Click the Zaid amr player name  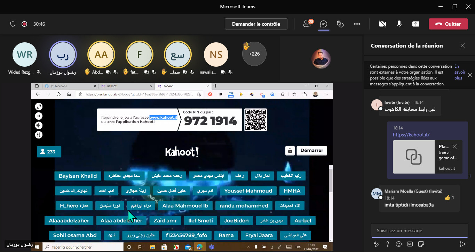(165, 220)
